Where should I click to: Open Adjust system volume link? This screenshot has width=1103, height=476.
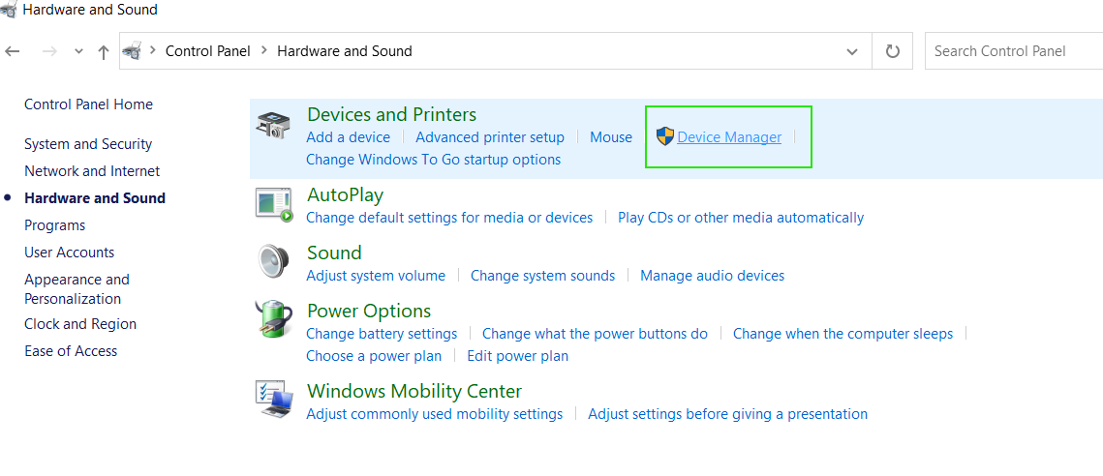coord(376,276)
